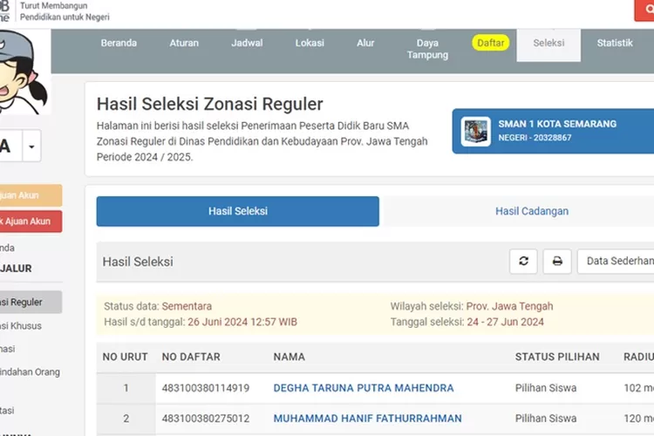Click the region value Prov. Jawa Tengah
This screenshot has height=436, width=654.
click(x=510, y=306)
